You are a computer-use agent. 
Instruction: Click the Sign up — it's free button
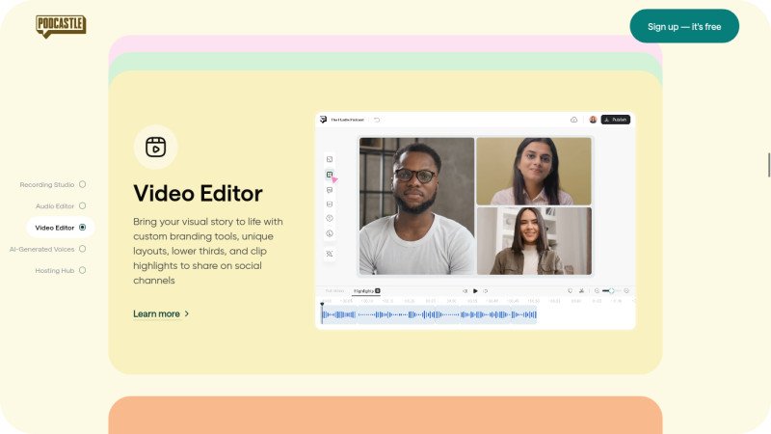(684, 26)
